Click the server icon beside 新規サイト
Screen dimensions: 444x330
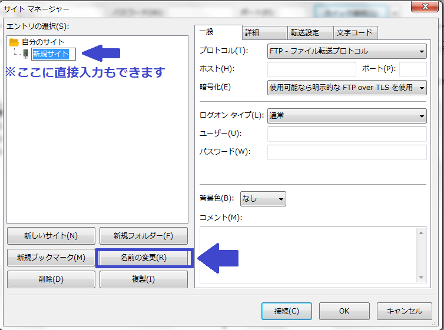[25, 54]
